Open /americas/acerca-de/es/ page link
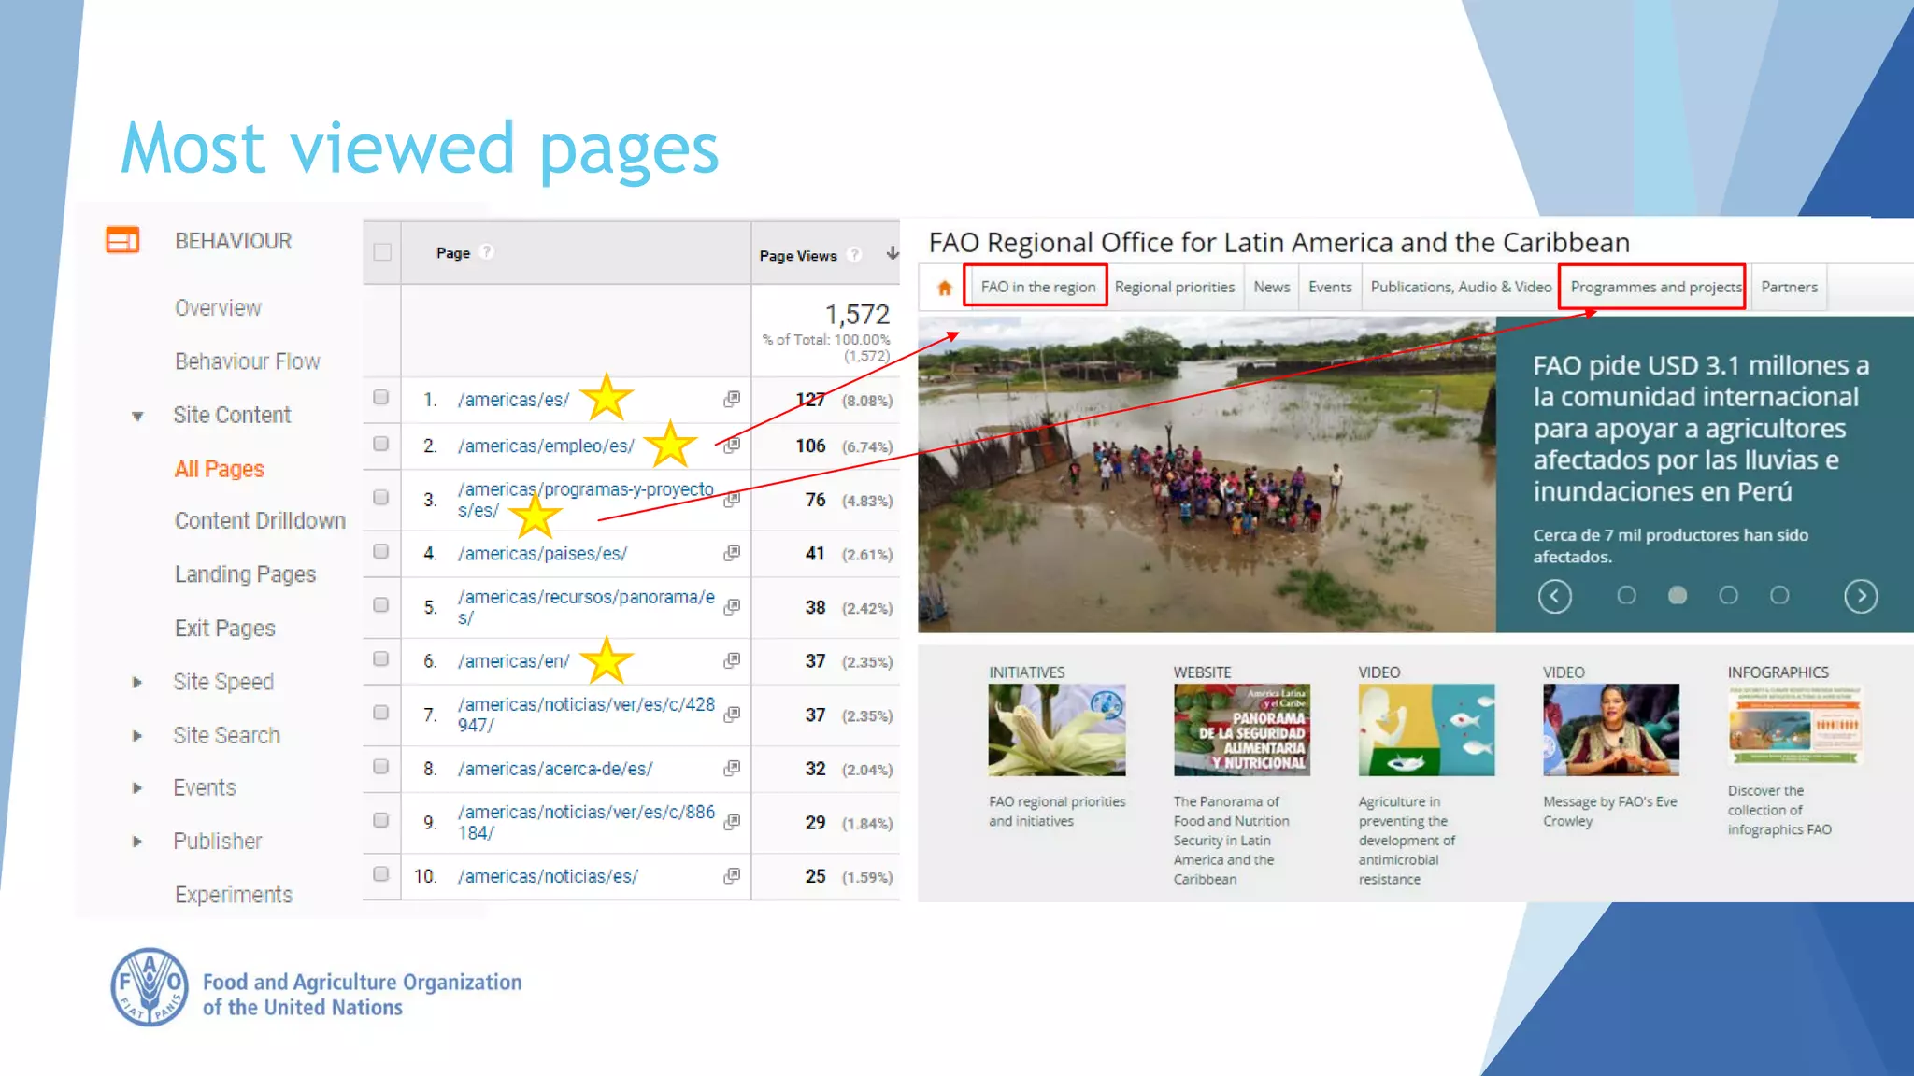Viewport: 1914px width, 1076px height. click(x=555, y=769)
